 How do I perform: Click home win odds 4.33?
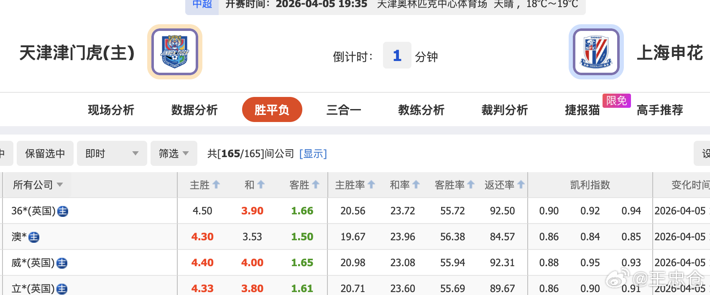(x=202, y=289)
